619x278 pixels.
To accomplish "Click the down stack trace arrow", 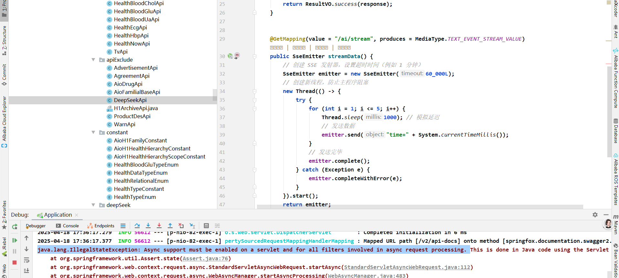I will click(x=26, y=249).
